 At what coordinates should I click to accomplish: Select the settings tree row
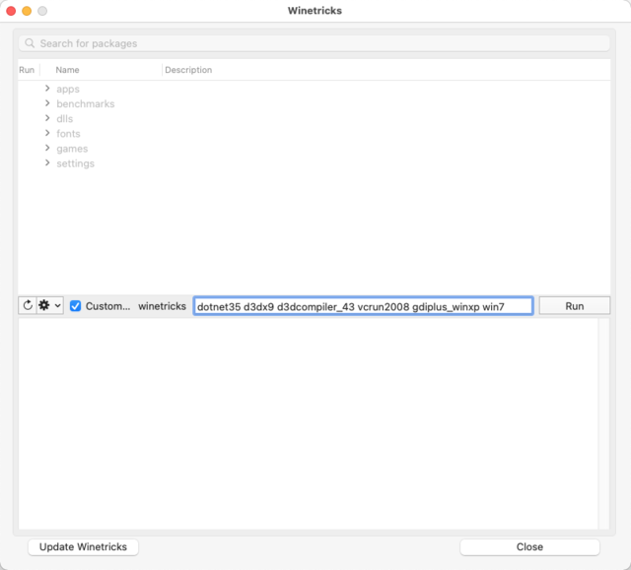[75, 163]
